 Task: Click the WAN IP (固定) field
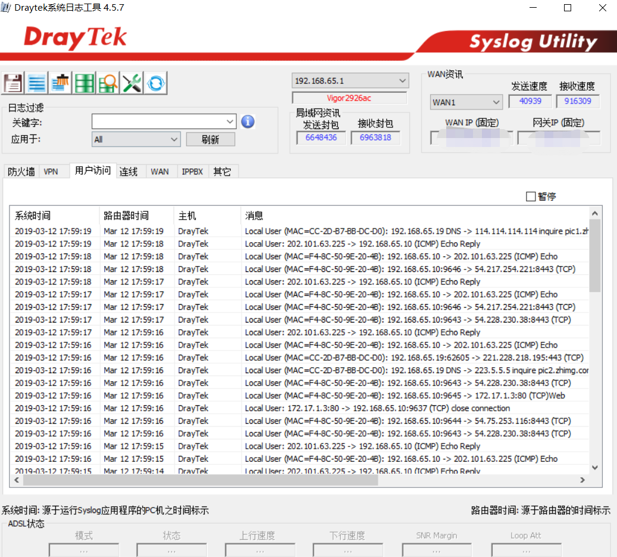point(472,138)
